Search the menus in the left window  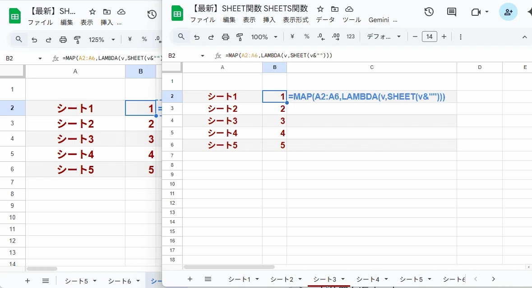[x=19, y=39]
